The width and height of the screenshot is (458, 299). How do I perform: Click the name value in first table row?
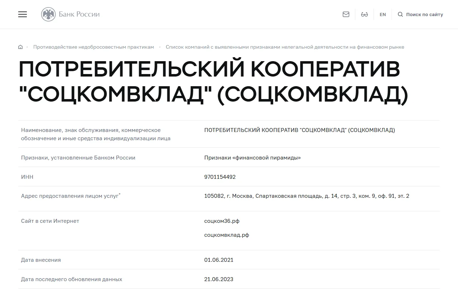pos(299,130)
